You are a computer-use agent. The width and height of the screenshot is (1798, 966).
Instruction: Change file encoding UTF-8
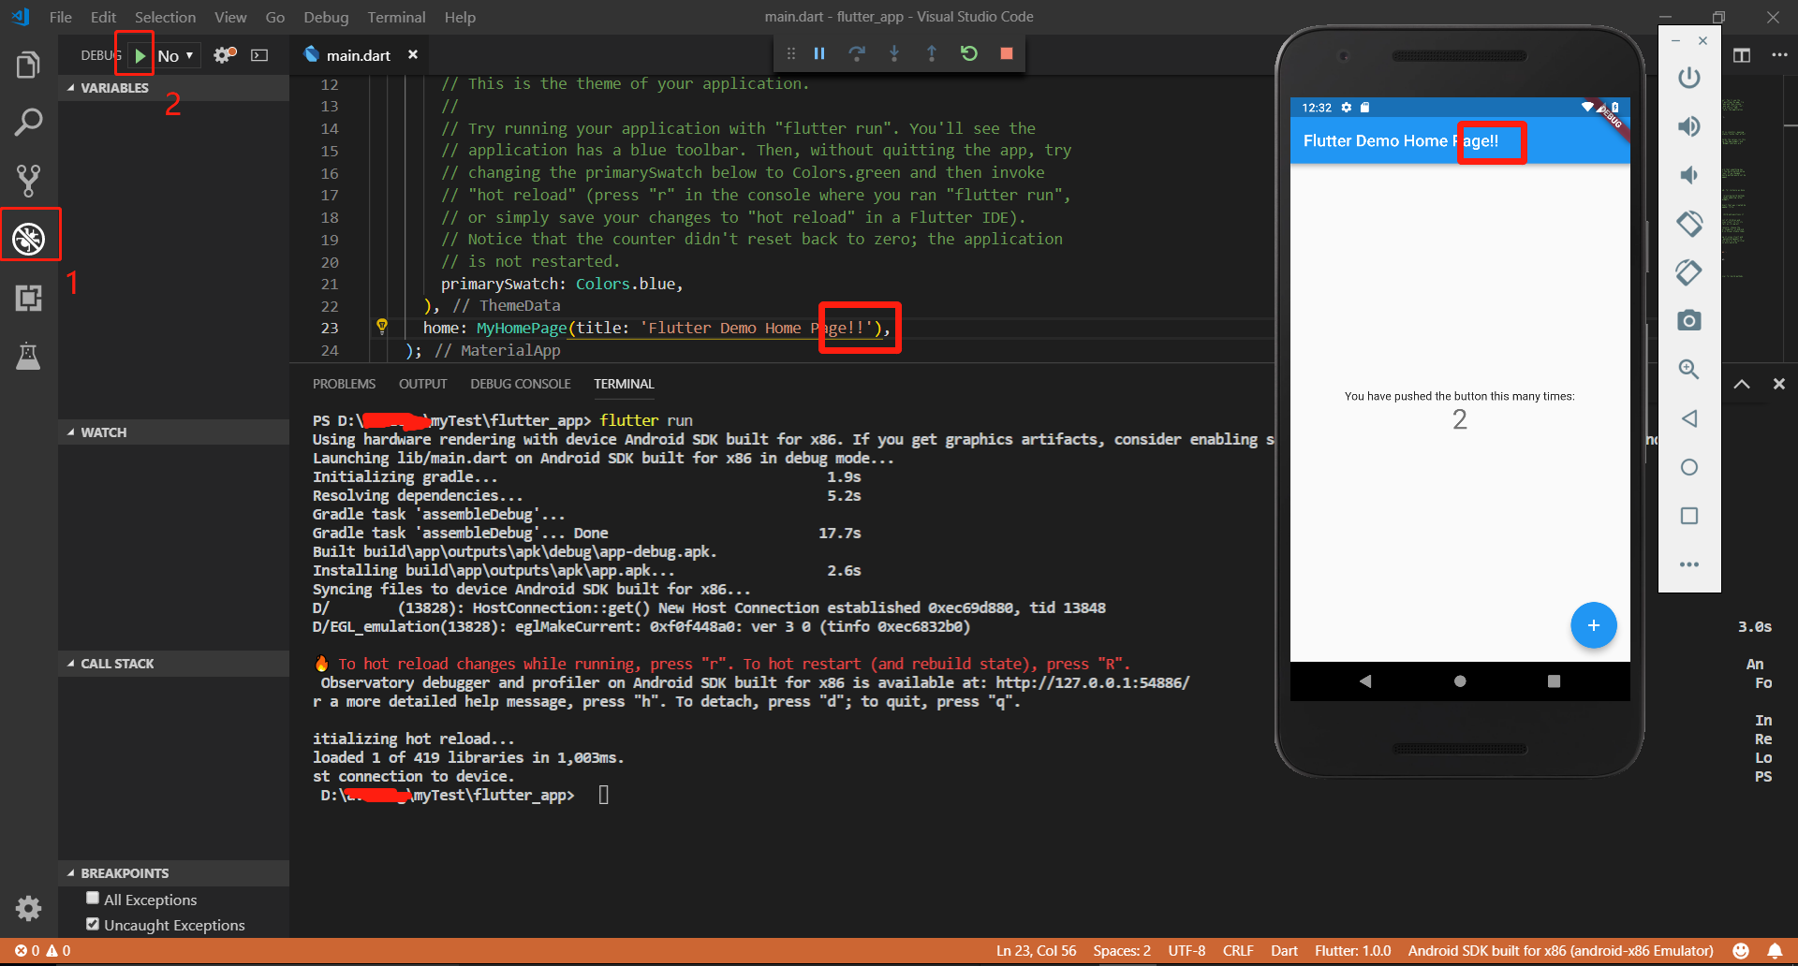pos(1186,951)
